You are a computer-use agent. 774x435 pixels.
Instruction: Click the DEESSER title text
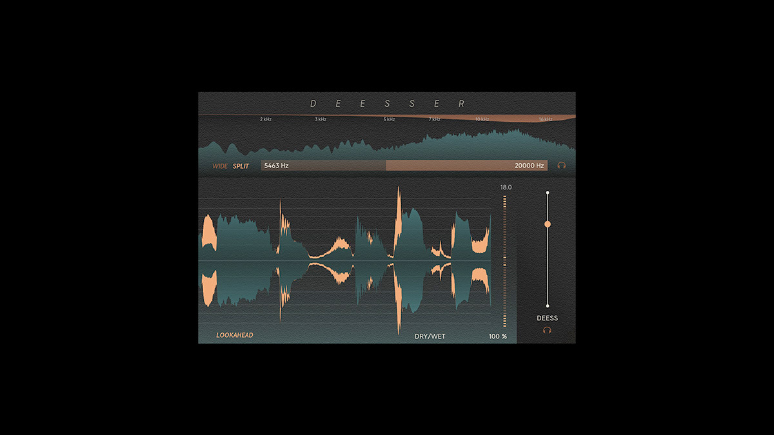coord(387,104)
